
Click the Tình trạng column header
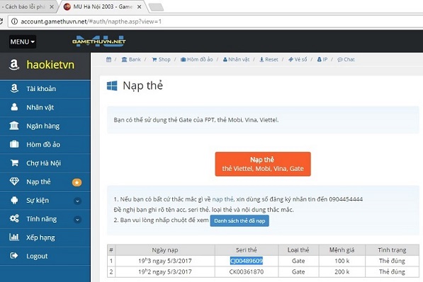[392, 250]
